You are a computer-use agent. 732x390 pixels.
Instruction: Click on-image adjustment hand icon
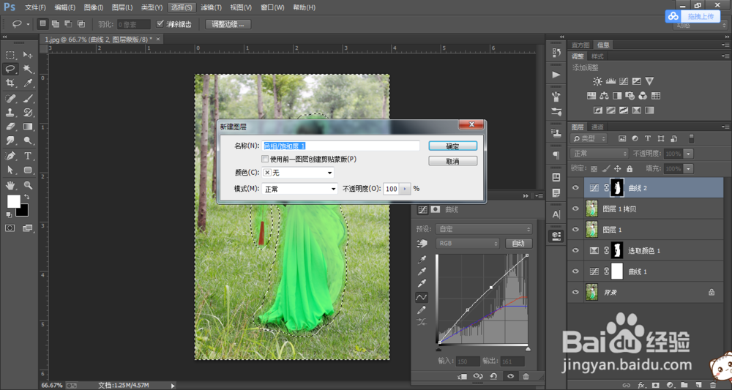422,243
